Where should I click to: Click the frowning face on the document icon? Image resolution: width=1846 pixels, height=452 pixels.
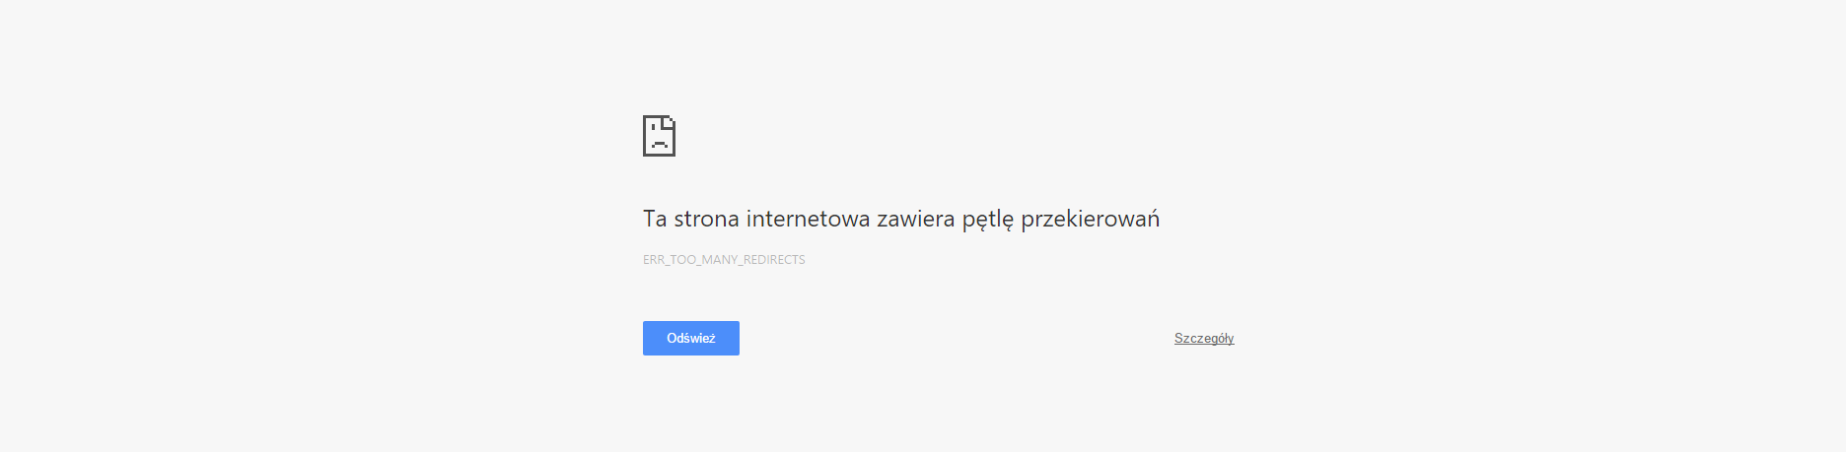pos(659,142)
